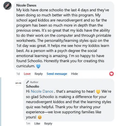The width and height of the screenshot is (124, 126).
Task: Click the yellow heart emoji in reply
Action: (x=98, y=92)
